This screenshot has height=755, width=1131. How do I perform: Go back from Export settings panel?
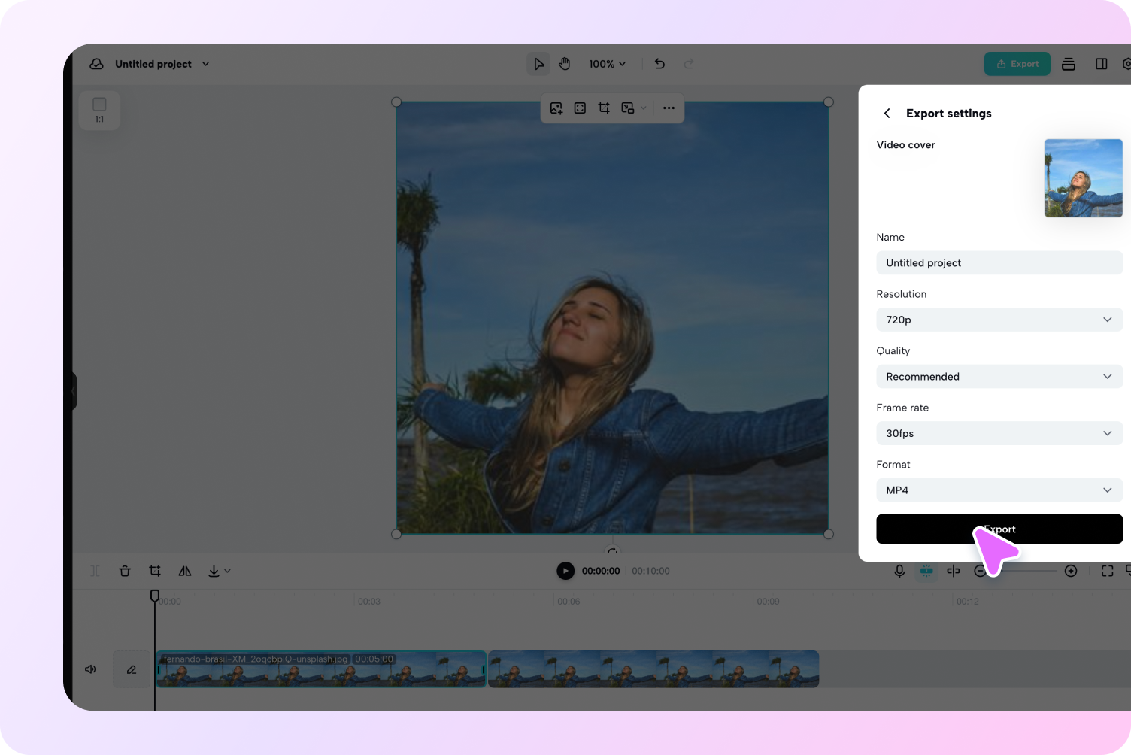point(887,113)
